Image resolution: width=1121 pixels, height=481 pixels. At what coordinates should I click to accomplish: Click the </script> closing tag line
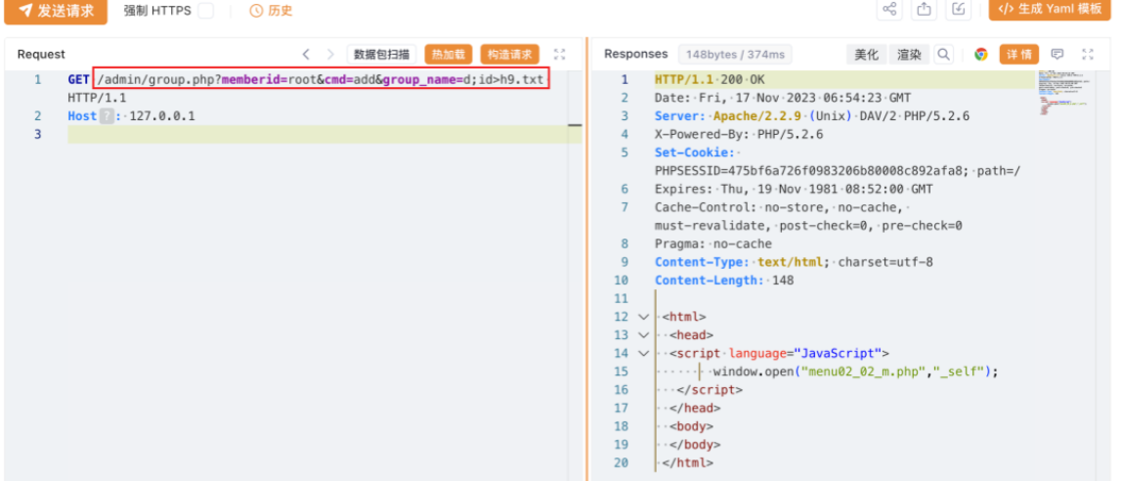click(x=710, y=389)
